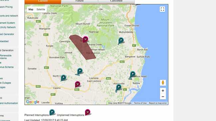Open the Cancelled outages tab
216x121 pixels.
pos(116,1)
